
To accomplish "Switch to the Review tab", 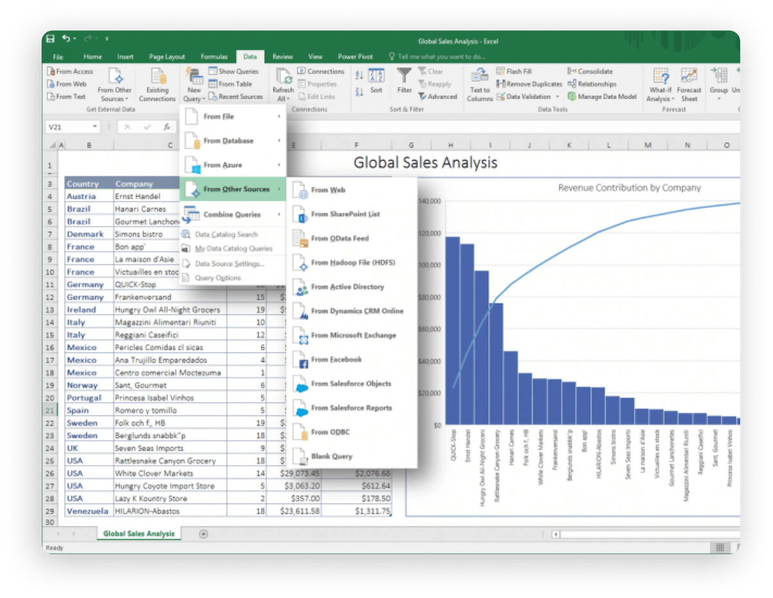I will pyautogui.click(x=283, y=57).
